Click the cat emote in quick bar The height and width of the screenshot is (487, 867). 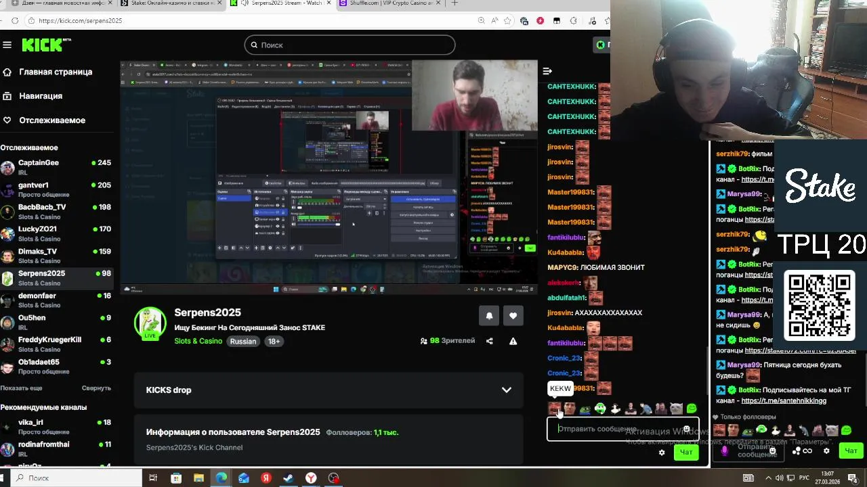pos(676,409)
